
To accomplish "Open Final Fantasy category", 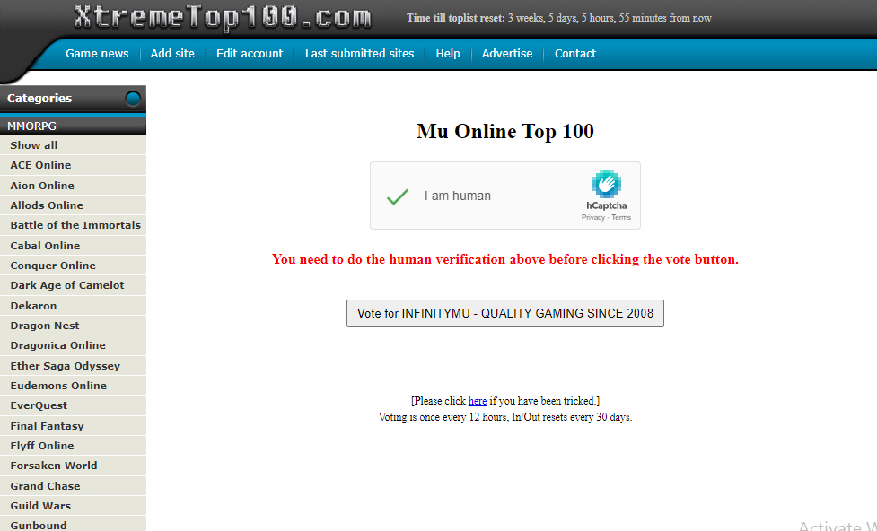I will (73, 426).
